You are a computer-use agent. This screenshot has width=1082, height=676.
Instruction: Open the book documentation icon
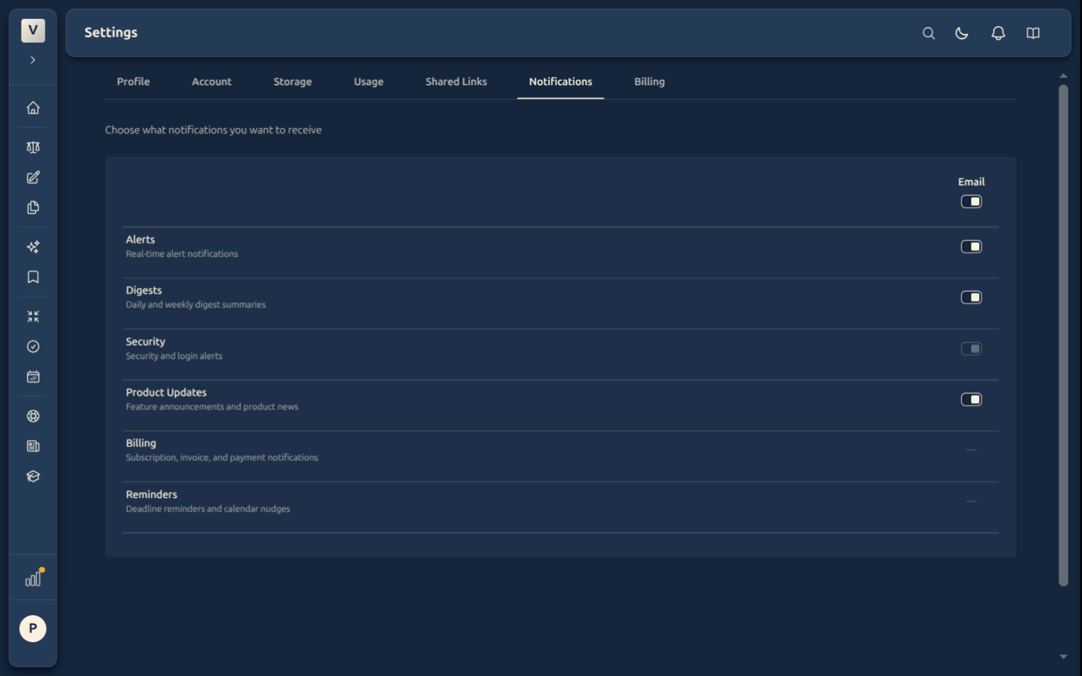[1033, 33]
